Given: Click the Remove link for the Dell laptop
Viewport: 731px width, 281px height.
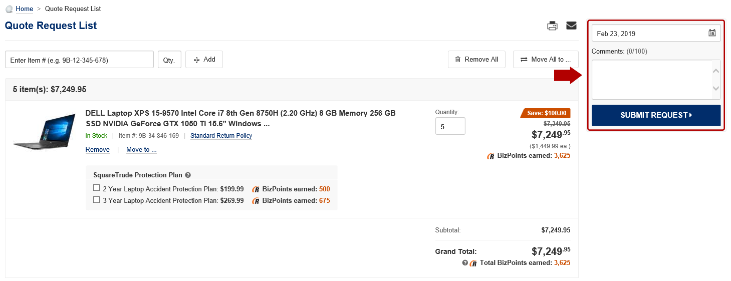Looking at the screenshot, I should coord(98,149).
